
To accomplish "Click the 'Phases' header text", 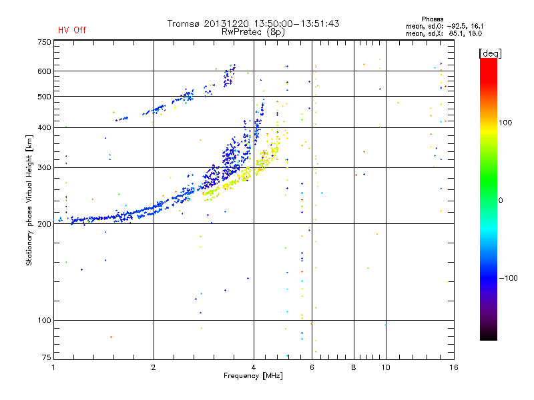I will (432, 19).
